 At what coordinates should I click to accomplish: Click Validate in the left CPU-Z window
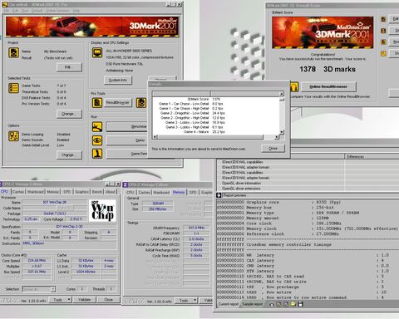(x=85, y=300)
